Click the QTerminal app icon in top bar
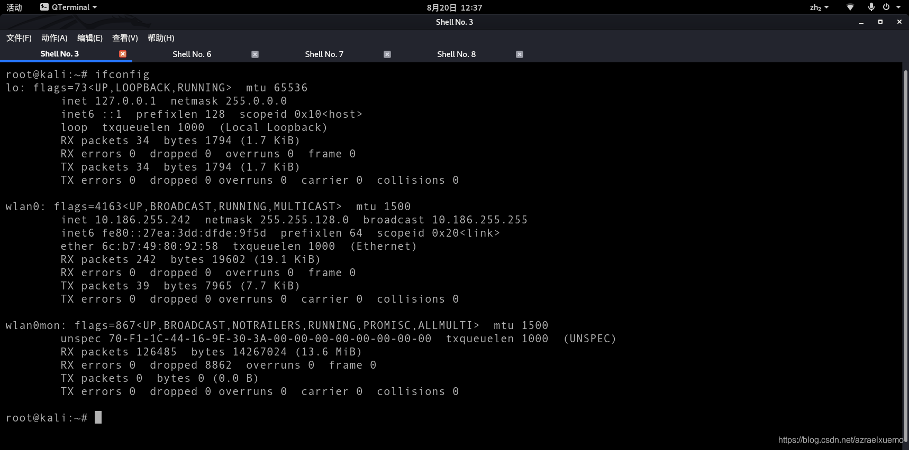909x450 pixels. point(44,7)
